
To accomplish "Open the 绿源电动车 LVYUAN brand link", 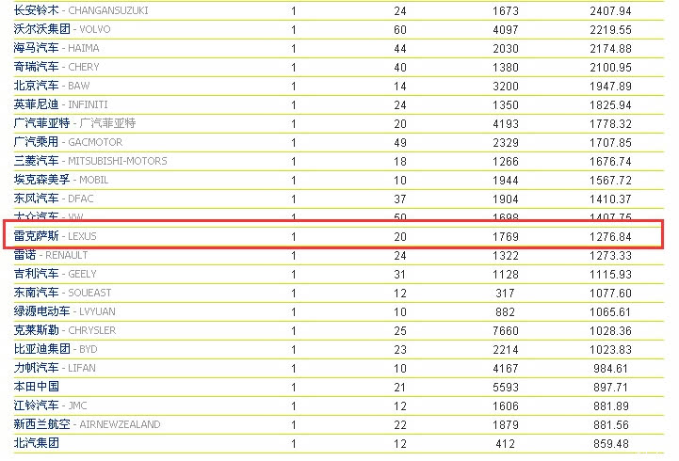I will (65, 311).
